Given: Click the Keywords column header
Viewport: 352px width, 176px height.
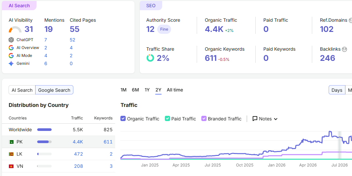Looking at the screenshot, I should (x=103, y=118).
